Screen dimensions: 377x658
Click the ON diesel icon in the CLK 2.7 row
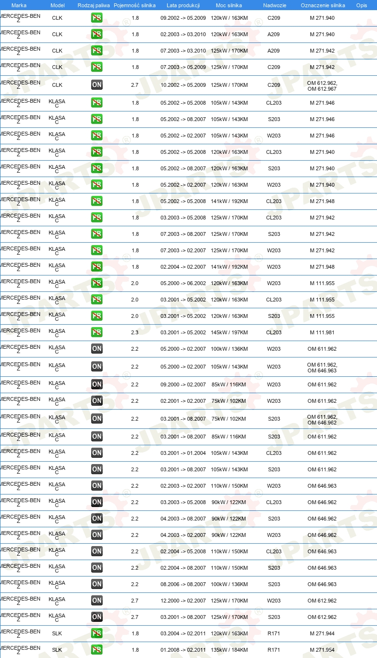96,85
